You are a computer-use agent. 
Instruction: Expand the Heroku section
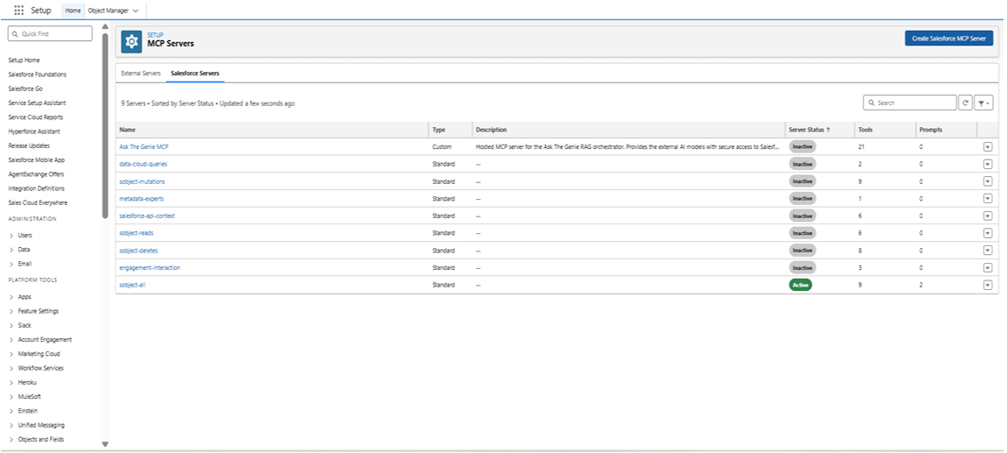(11, 383)
